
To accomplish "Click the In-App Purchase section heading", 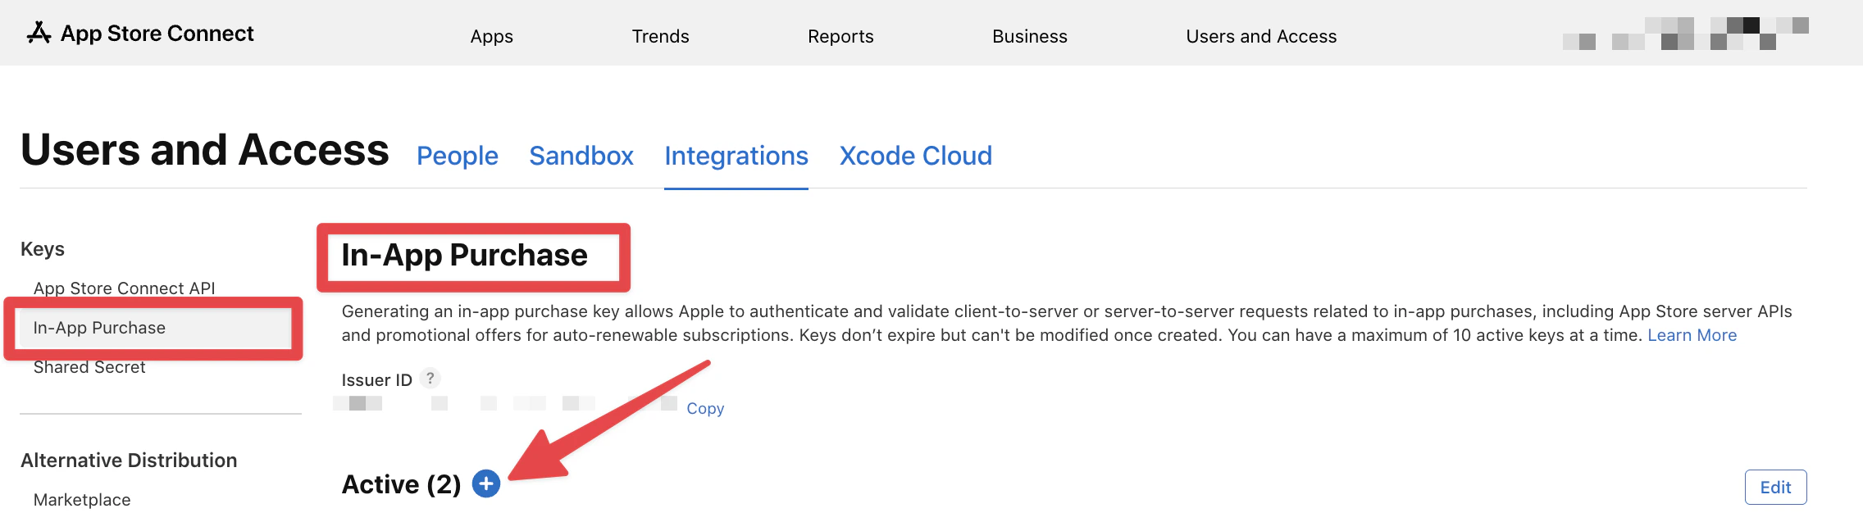I will coord(465,255).
